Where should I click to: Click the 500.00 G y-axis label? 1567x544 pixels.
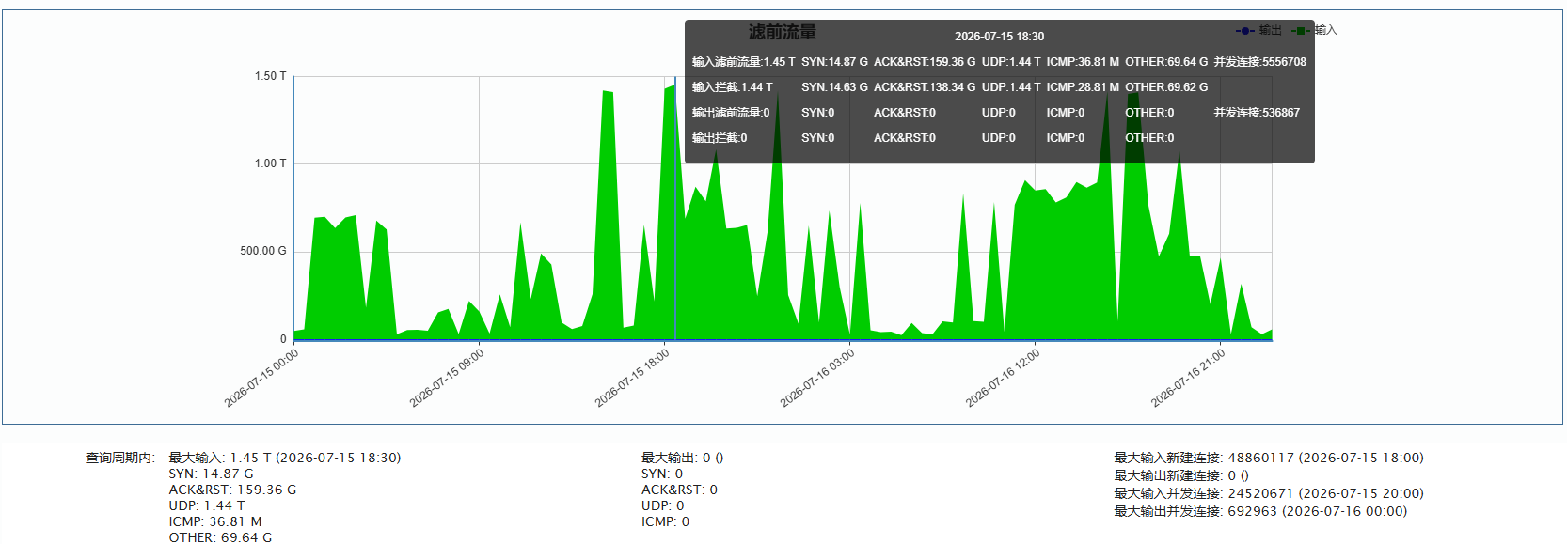point(263,251)
